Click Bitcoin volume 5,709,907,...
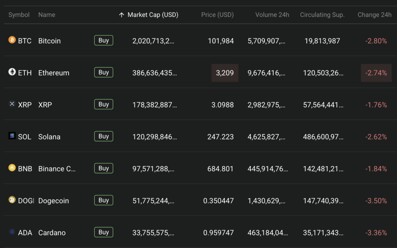The image size is (397, 248). (266, 41)
